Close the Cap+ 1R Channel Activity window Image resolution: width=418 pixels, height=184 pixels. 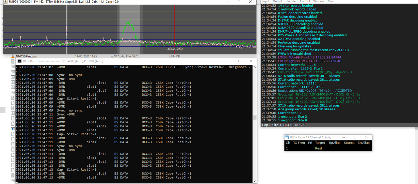click(366, 137)
